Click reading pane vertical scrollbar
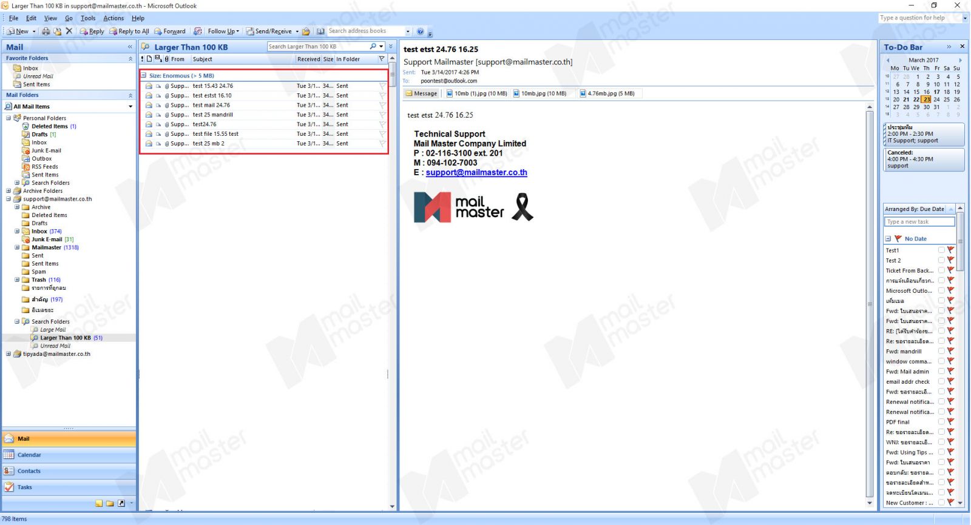 tap(869, 305)
